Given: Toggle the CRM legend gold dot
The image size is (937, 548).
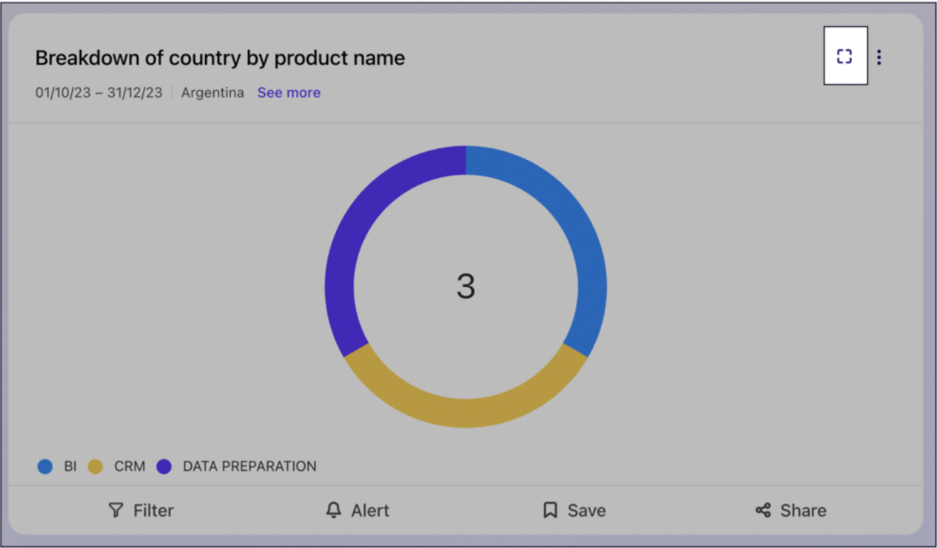Looking at the screenshot, I should [x=95, y=467].
